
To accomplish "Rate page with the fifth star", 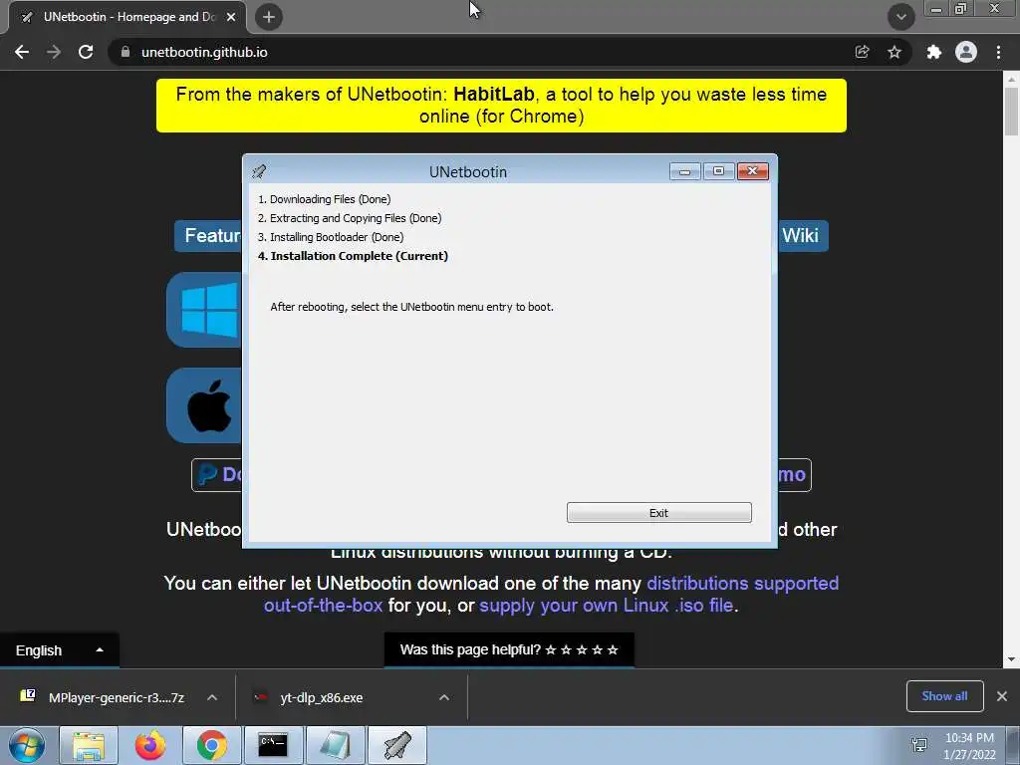I will pyautogui.click(x=613, y=649).
